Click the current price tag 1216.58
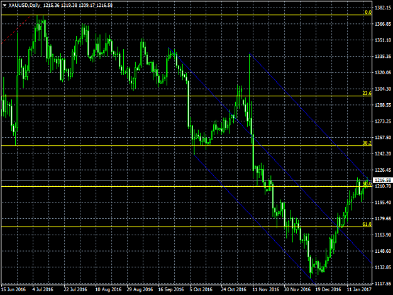This screenshot has height=295, width=393. point(382,181)
